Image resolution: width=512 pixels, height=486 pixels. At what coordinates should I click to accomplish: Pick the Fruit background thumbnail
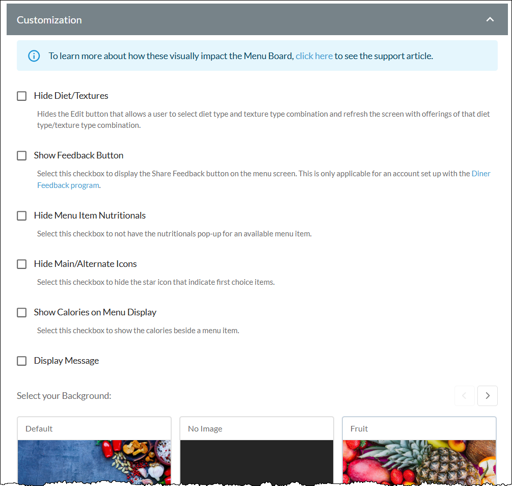(x=419, y=462)
